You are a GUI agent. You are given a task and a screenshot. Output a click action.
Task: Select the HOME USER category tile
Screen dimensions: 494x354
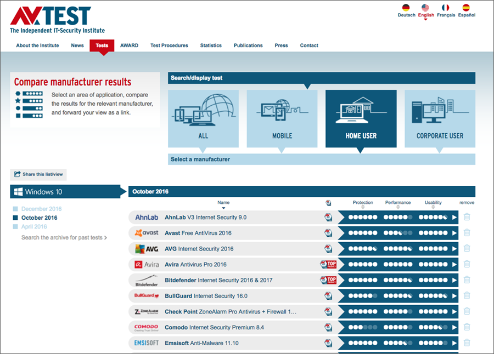tap(361, 118)
